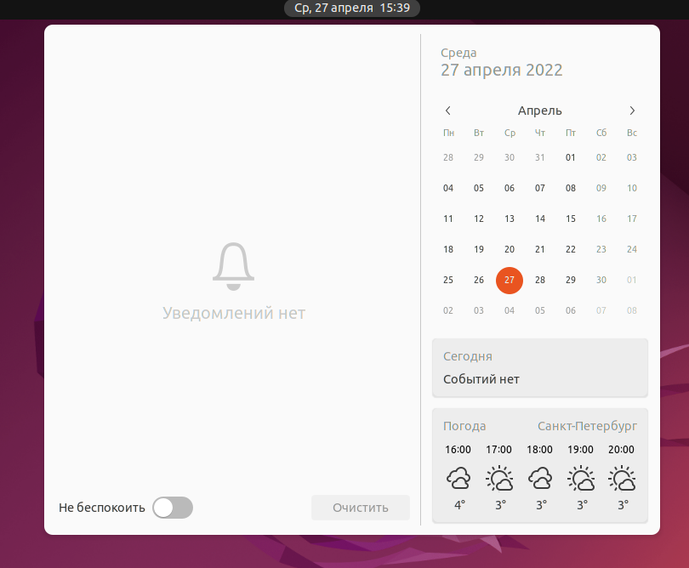Click the top bar clock Ср, 27 апреля
This screenshot has width=689, height=568.
352,8
